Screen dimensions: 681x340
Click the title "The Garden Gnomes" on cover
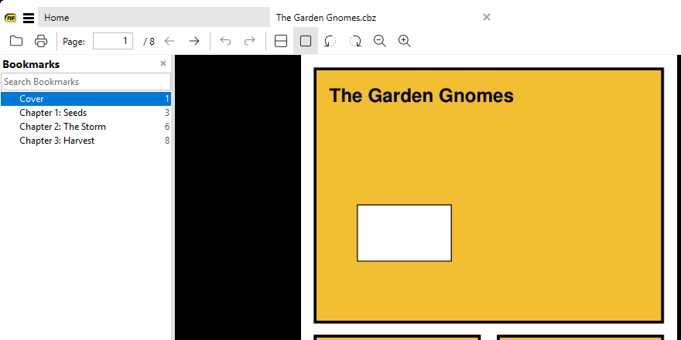pos(421,95)
